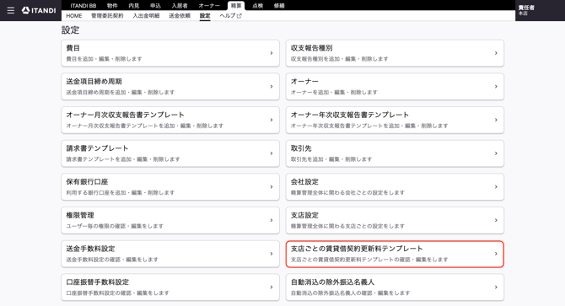The image size is (565, 306).
Task: Open 支店ごとの賃貸借契約更新料テンプレート card
Action: coord(395,254)
